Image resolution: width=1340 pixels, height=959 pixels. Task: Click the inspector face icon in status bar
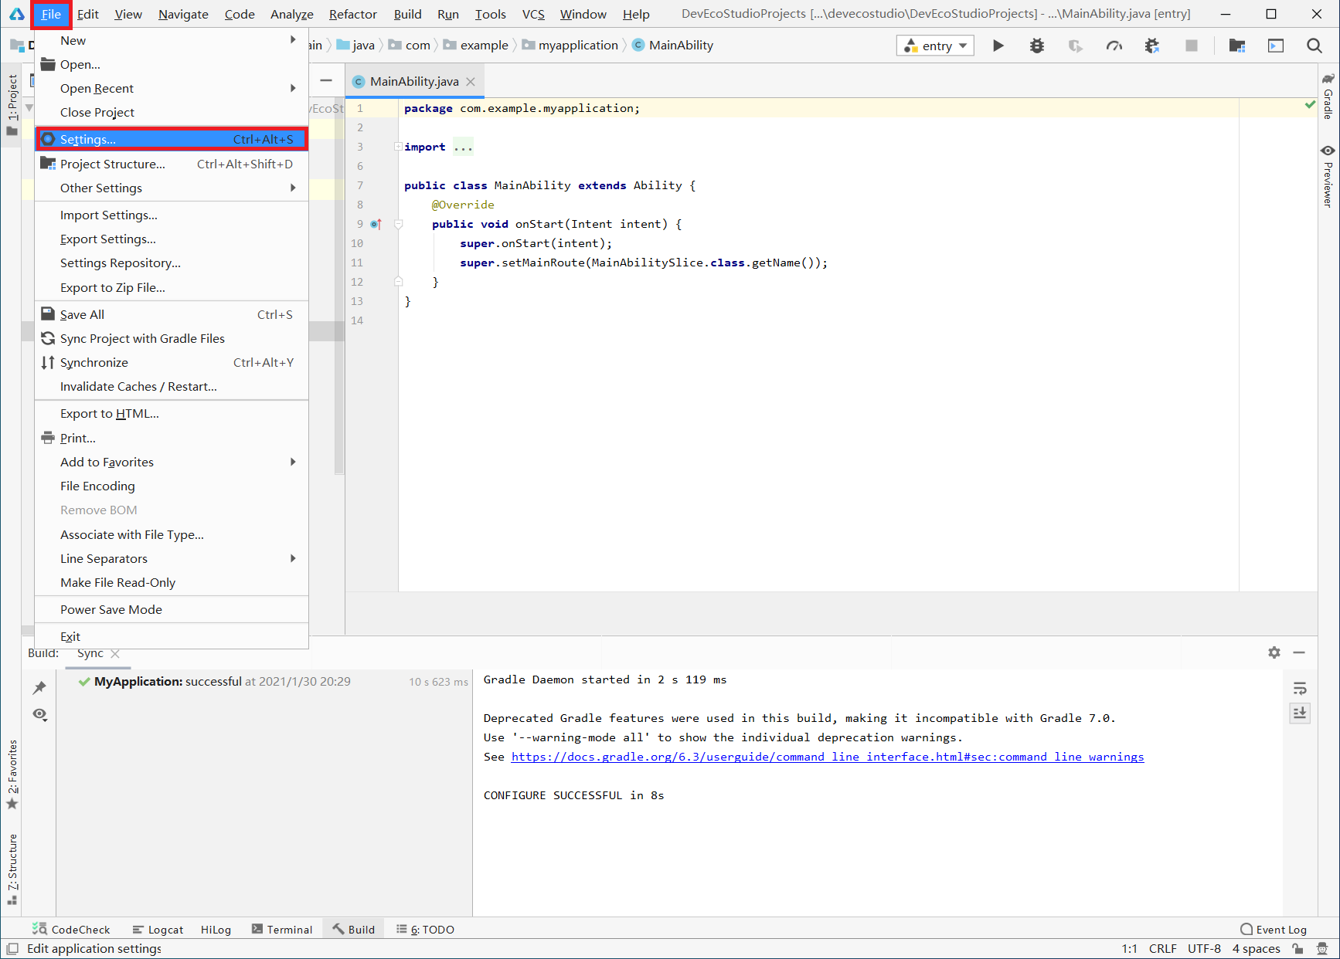coord(1321,949)
